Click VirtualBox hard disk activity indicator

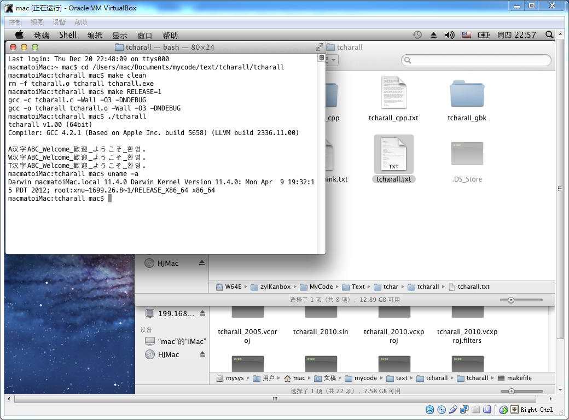click(x=429, y=410)
